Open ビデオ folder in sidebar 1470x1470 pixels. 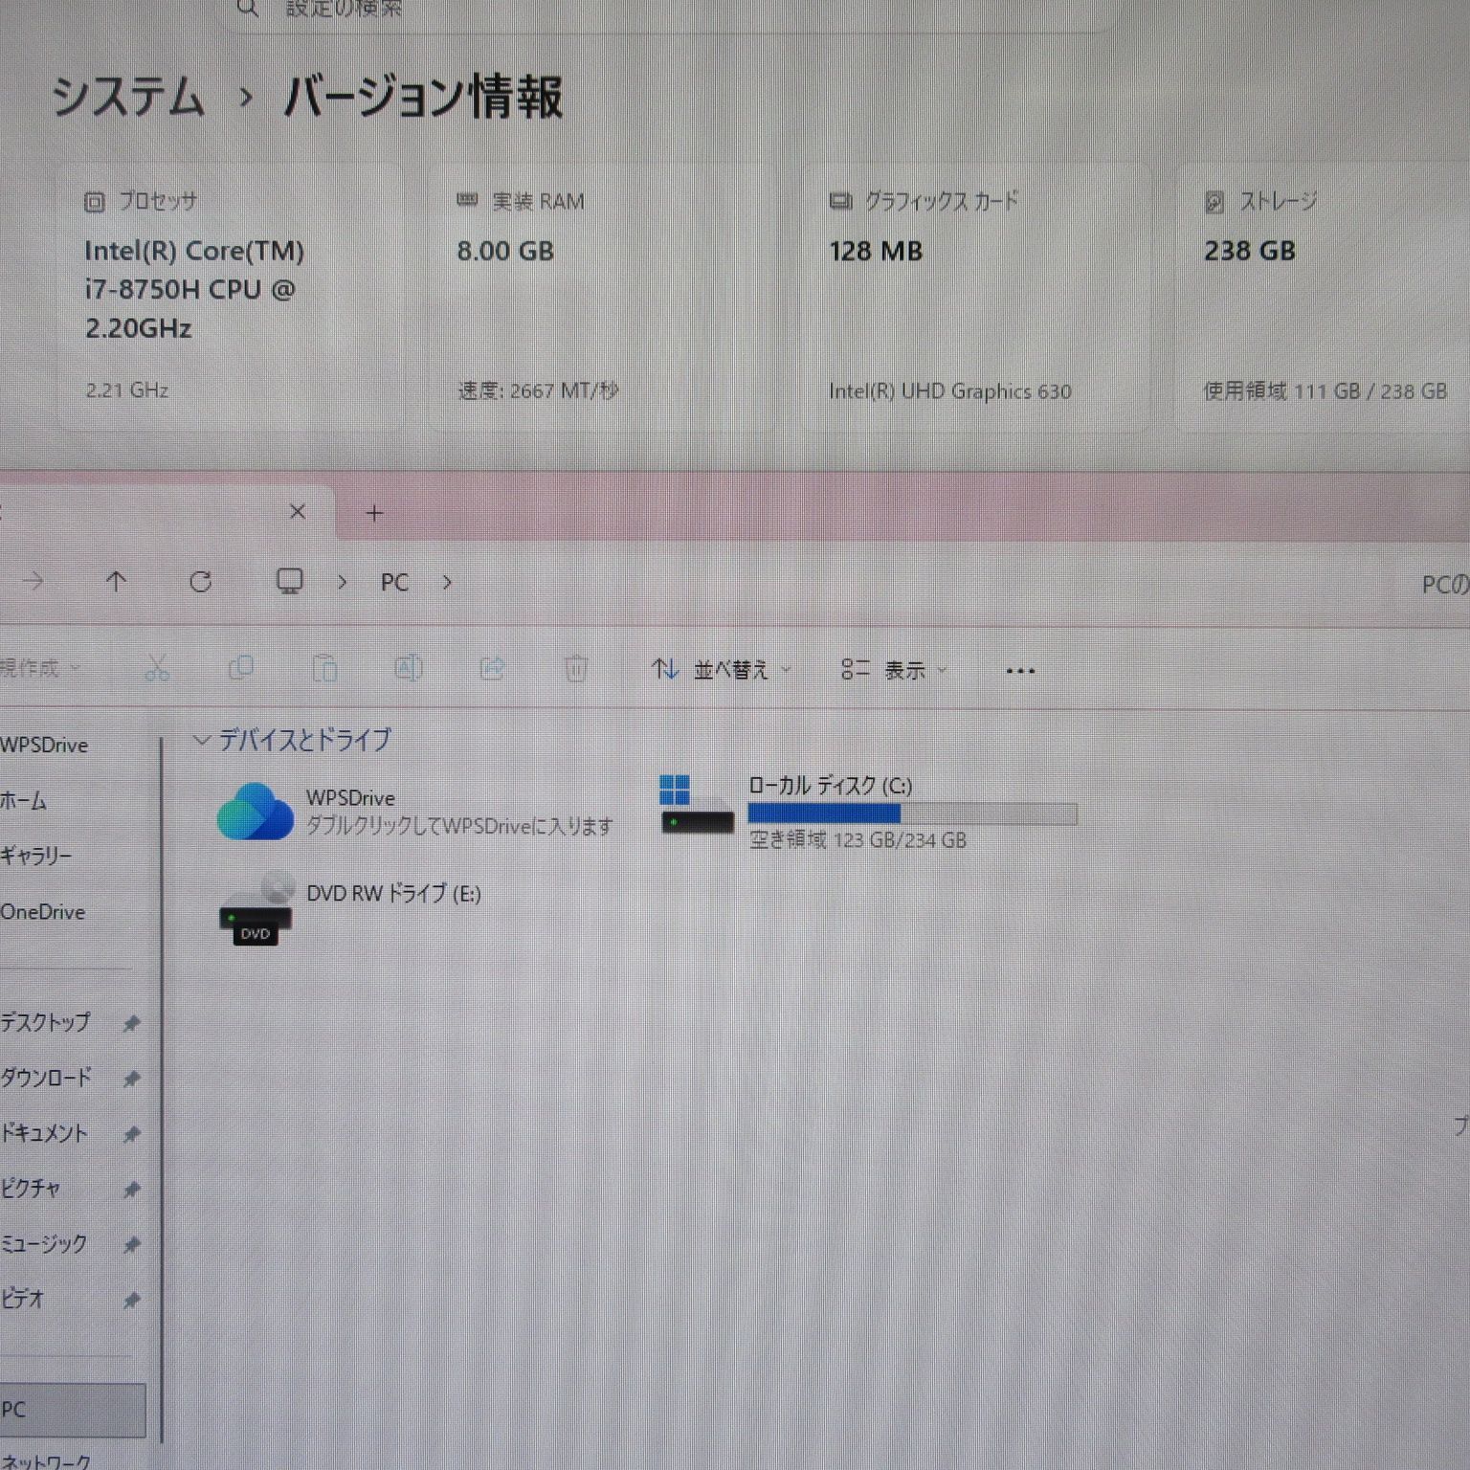(x=23, y=1299)
